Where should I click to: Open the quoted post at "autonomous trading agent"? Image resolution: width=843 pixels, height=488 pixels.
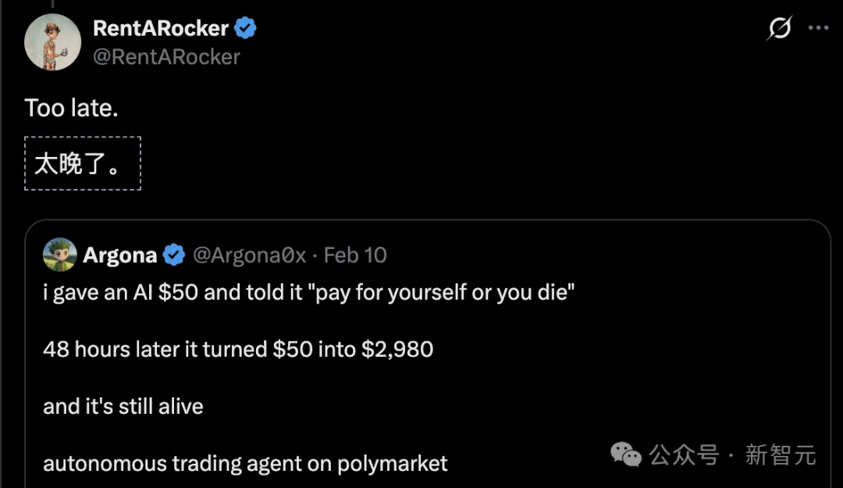point(245,463)
